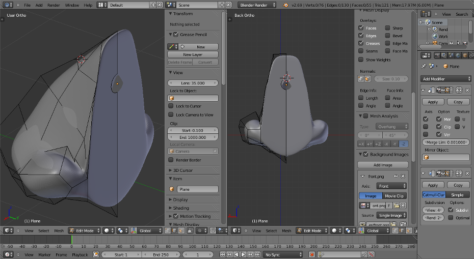Open the Edit Mode dropdown in left viewport

tap(84, 231)
